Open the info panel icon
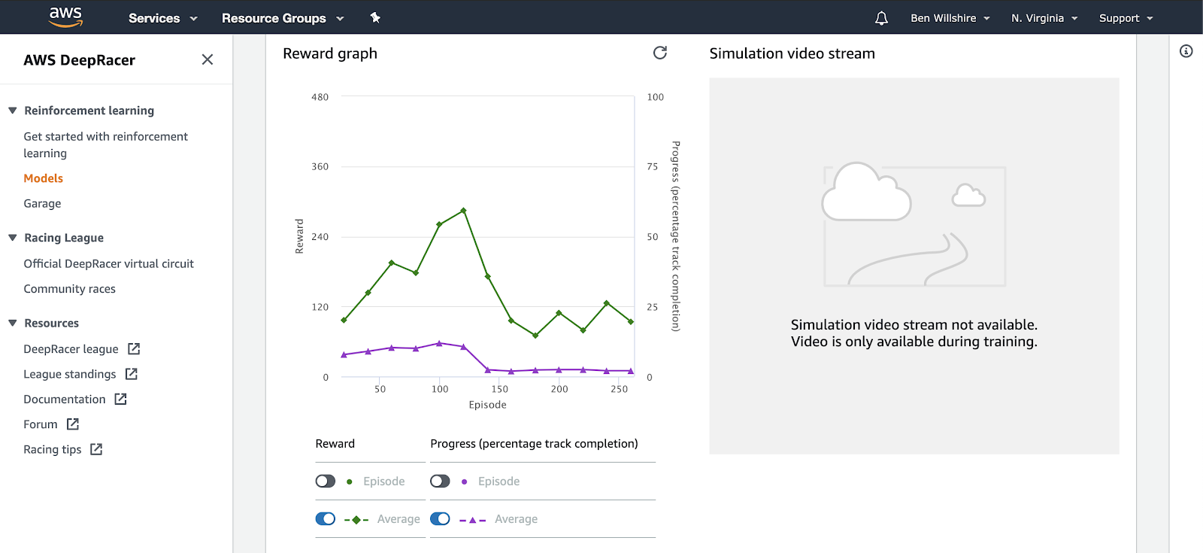 pyautogui.click(x=1186, y=51)
